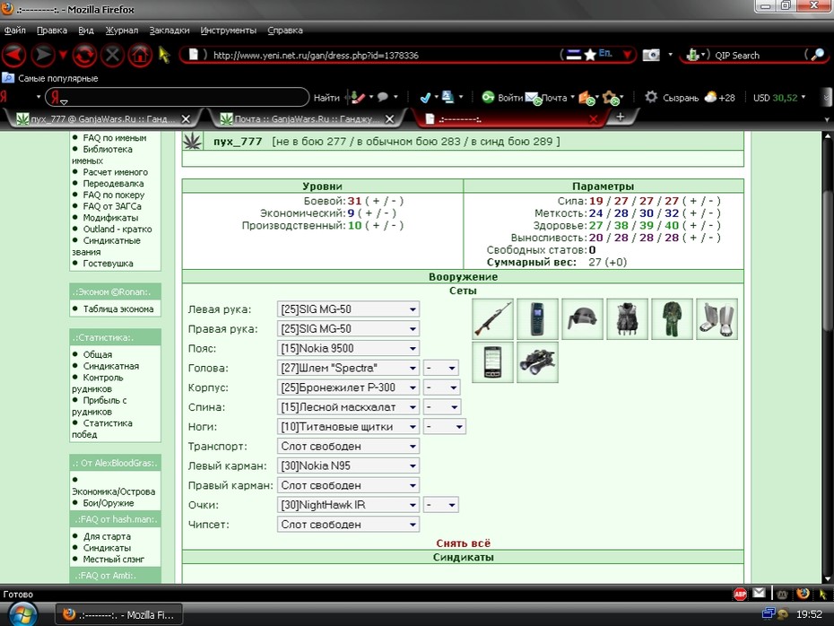
Task: Go back with the red Back arrow
Action: point(14,55)
